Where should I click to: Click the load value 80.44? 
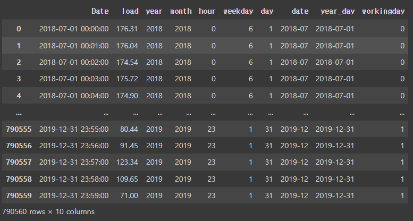[129, 129]
